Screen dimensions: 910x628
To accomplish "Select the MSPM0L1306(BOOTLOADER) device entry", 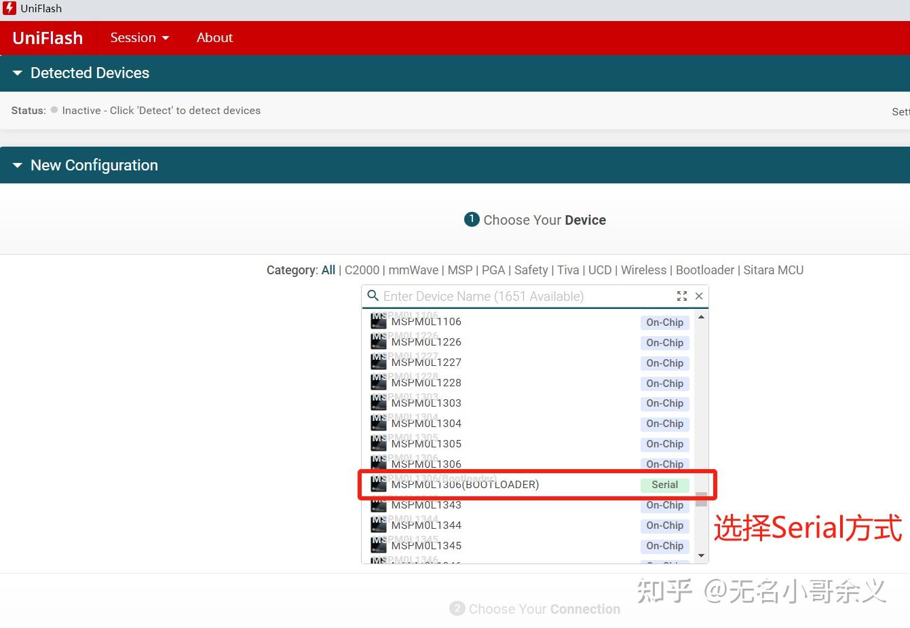I will [466, 485].
